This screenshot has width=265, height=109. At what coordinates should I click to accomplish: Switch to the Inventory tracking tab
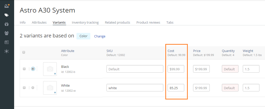click(85, 22)
